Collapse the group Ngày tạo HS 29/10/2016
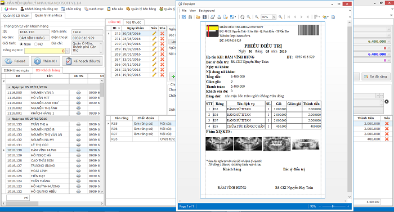Viewport: 394px width, 212px height. [10, 119]
